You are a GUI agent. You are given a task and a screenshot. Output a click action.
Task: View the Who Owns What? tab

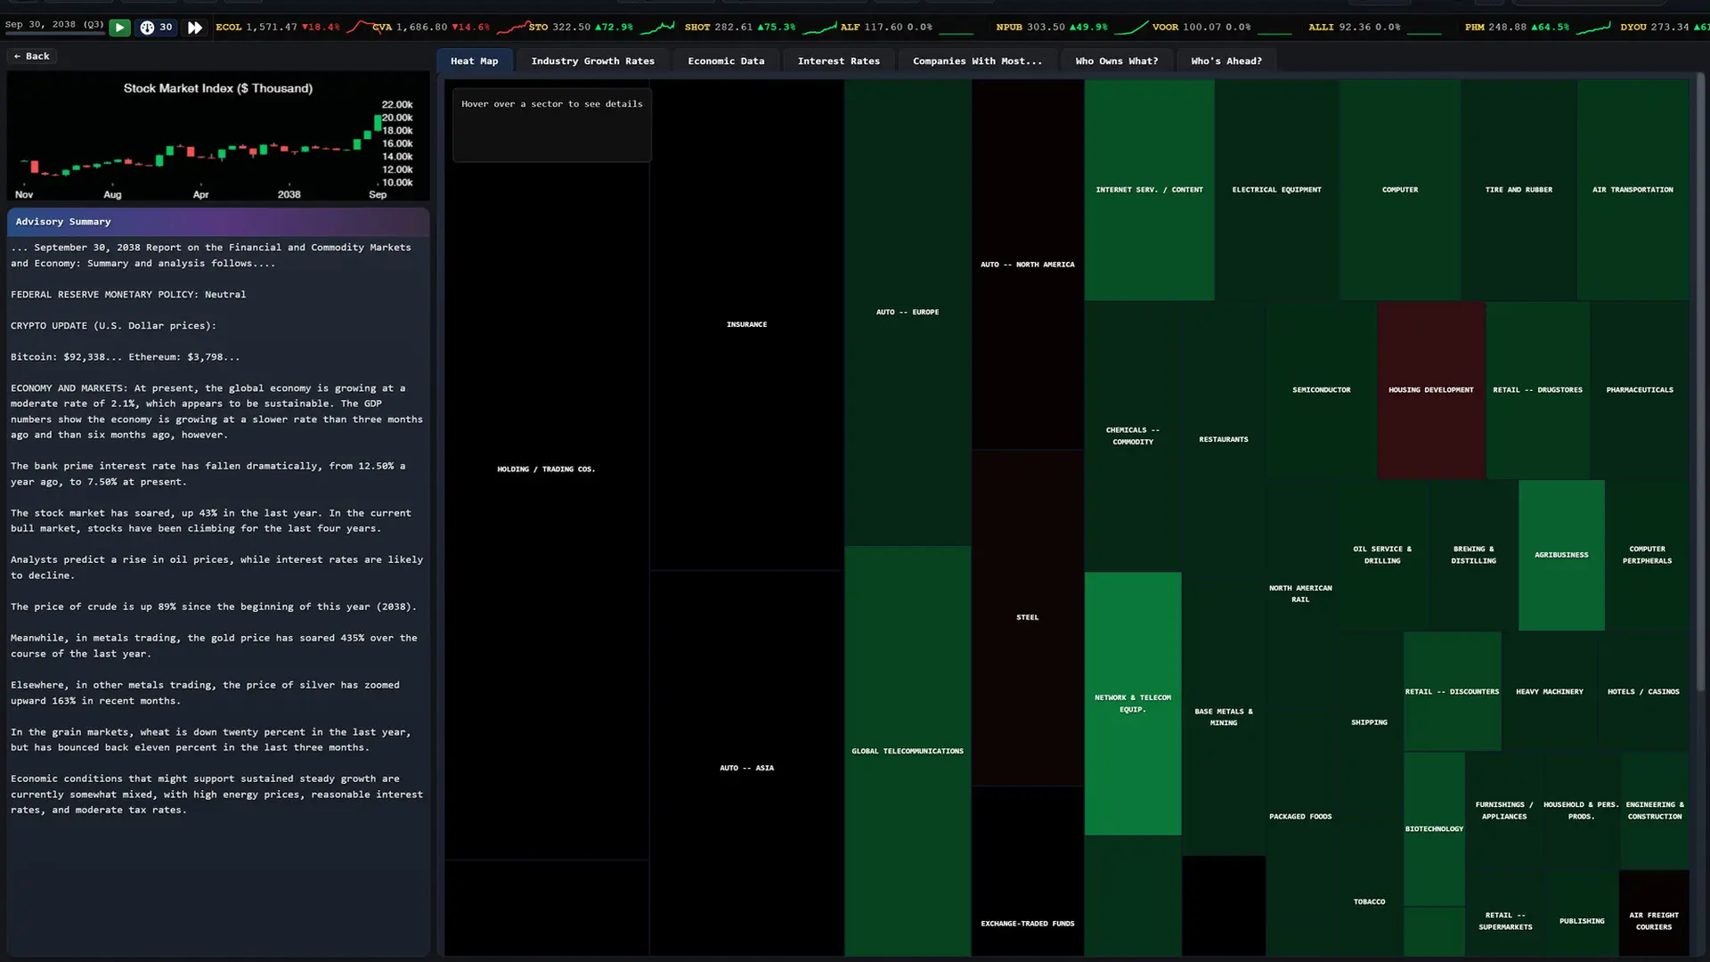coord(1116,61)
